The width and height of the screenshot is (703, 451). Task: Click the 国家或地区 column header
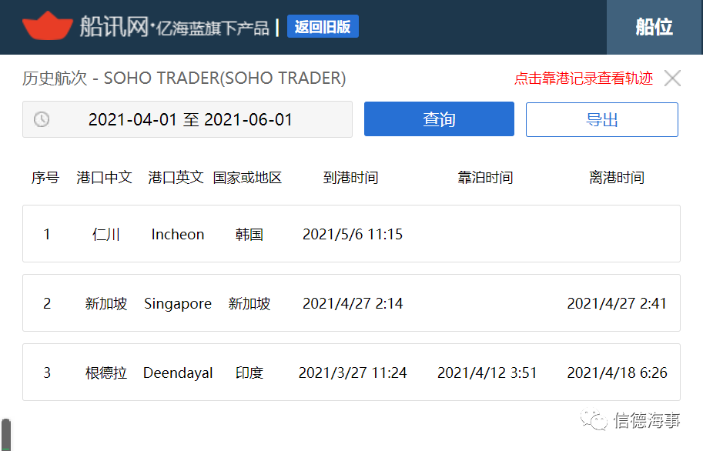pos(247,178)
